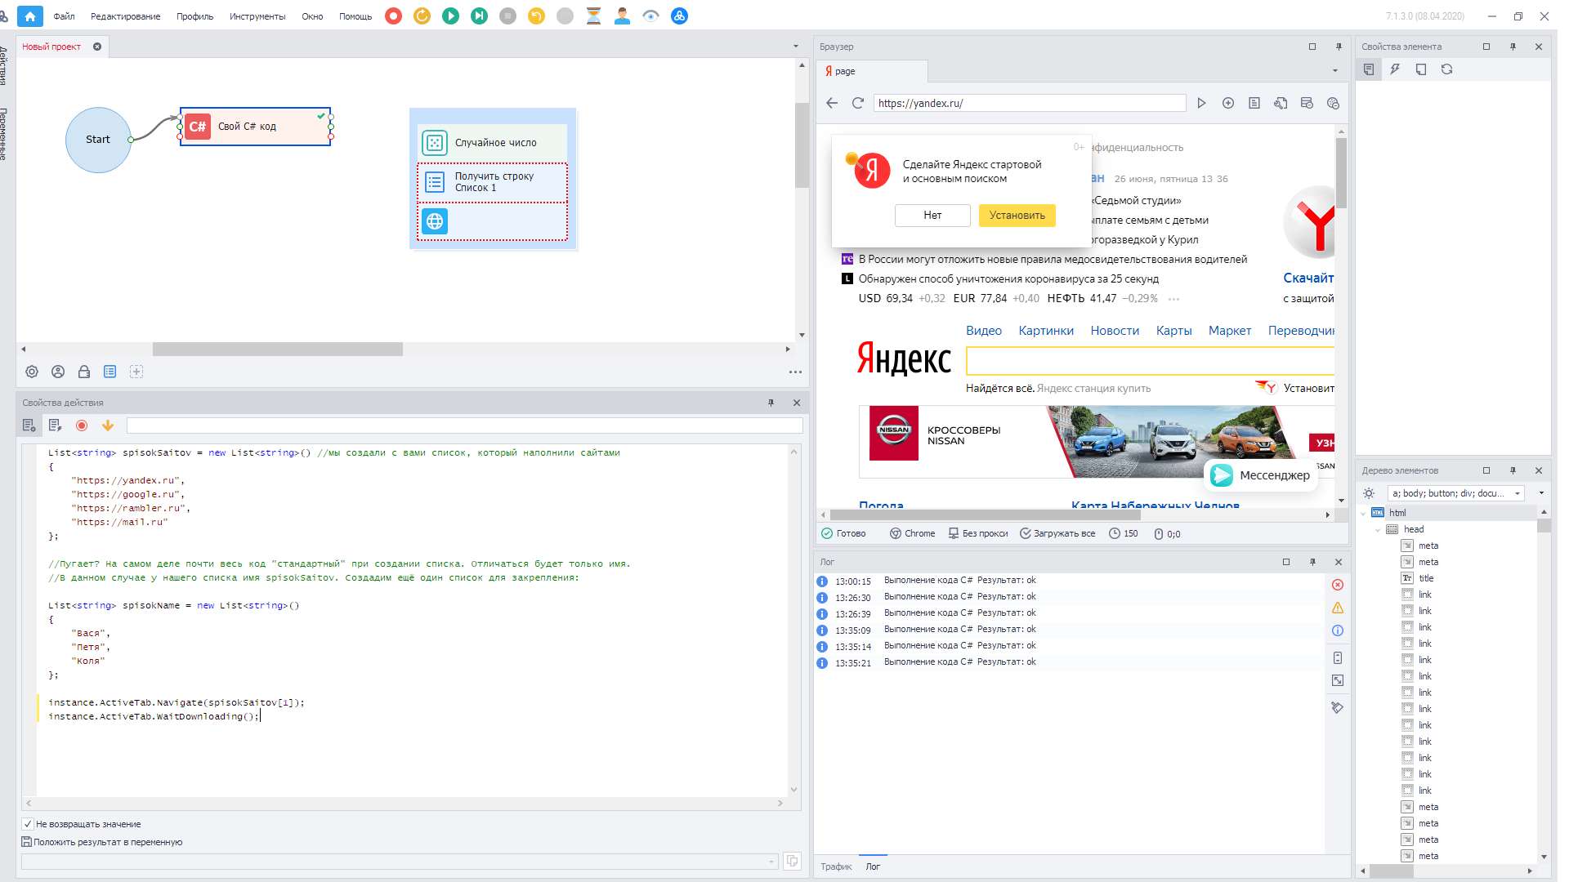
Task: Open the Инструменты menu
Action: coord(257,16)
